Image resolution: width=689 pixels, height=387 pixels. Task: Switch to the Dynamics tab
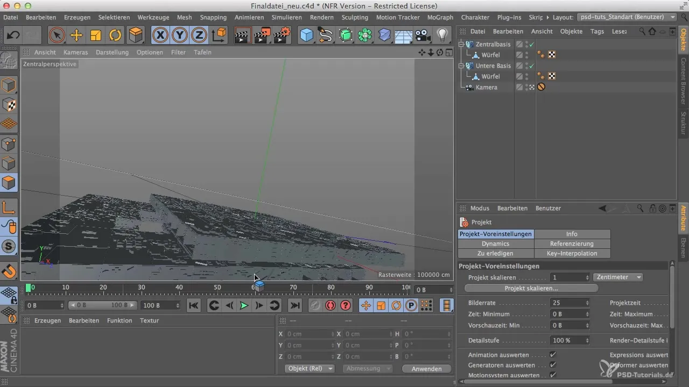tap(495, 243)
